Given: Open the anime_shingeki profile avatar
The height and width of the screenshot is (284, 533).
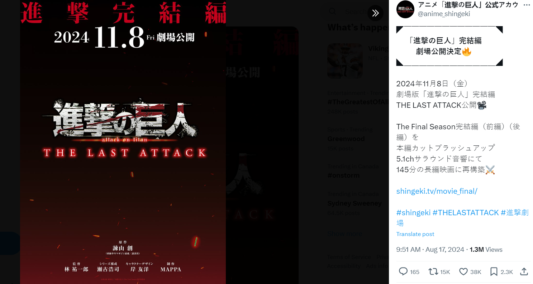Looking at the screenshot, I should click(x=405, y=9).
